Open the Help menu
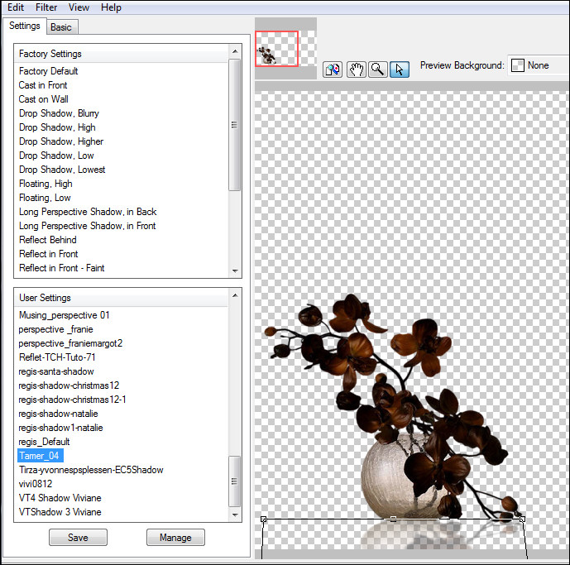Screen dimensions: 570x565 (111, 7)
